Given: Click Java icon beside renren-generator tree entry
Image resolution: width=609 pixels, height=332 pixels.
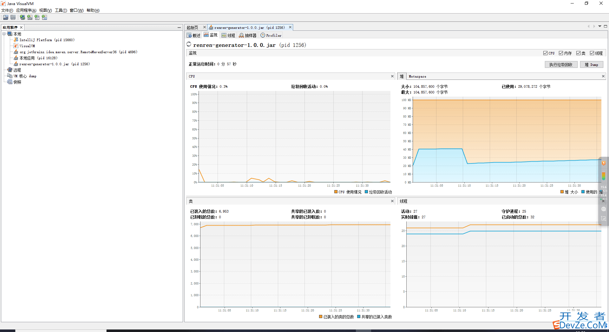Looking at the screenshot, I should click(16, 64).
